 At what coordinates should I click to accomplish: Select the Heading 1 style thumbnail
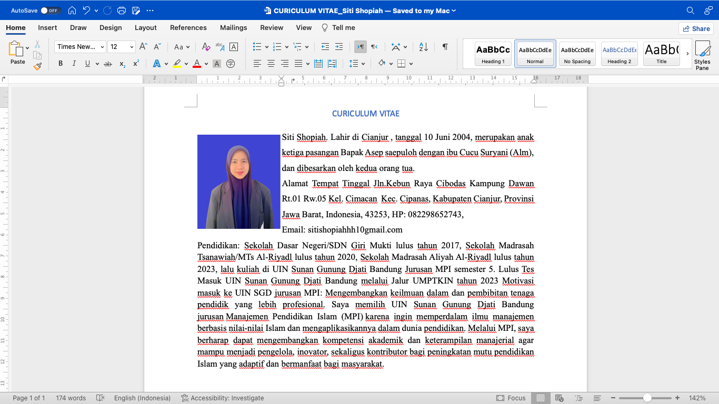493,54
